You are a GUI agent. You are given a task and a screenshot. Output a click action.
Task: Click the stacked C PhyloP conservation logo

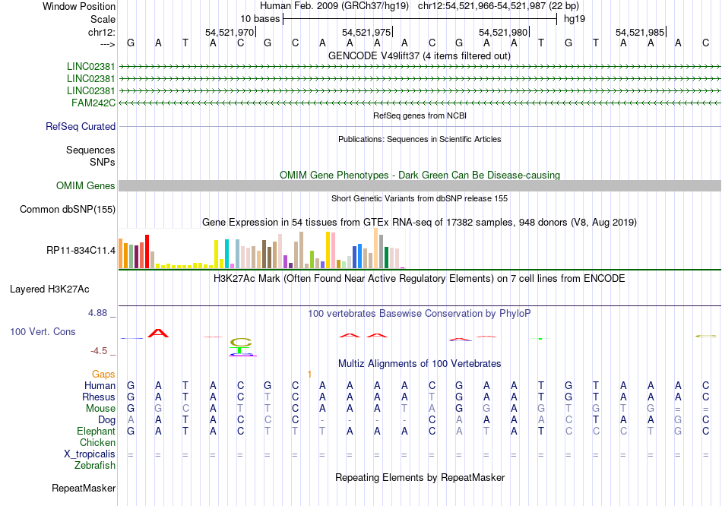pos(241,343)
